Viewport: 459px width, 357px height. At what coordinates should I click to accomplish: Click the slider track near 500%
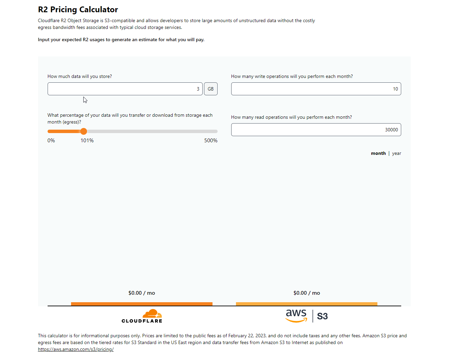(x=214, y=131)
